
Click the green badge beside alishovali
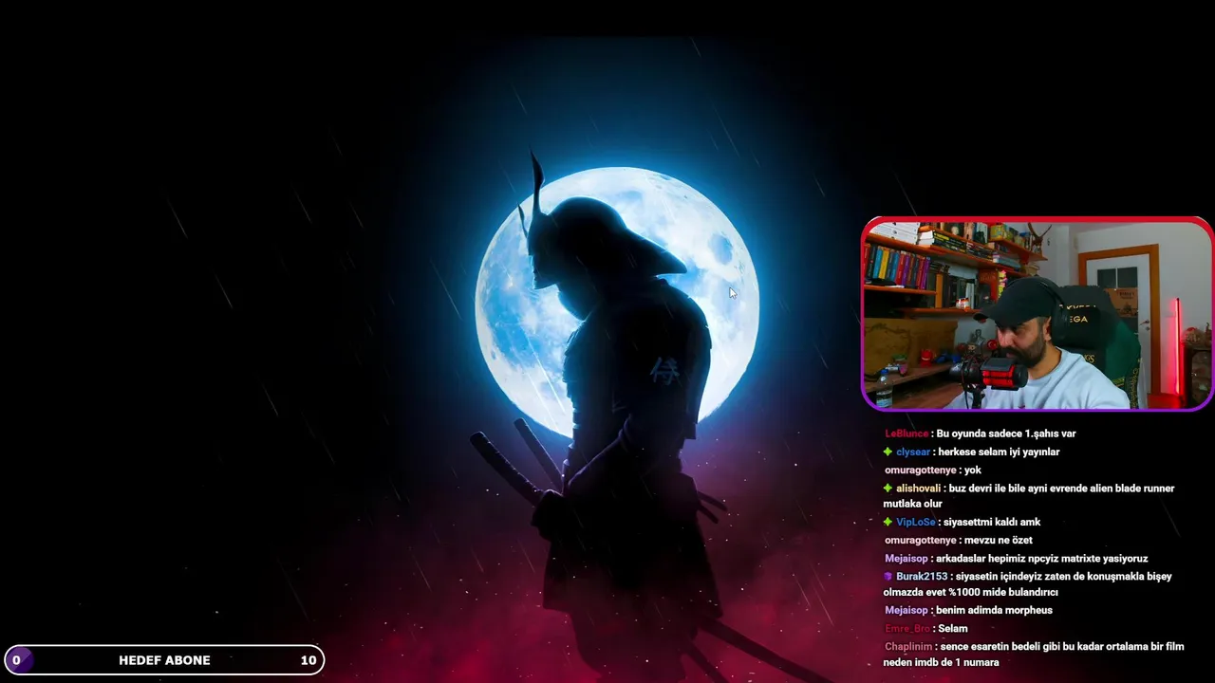(888, 488)
